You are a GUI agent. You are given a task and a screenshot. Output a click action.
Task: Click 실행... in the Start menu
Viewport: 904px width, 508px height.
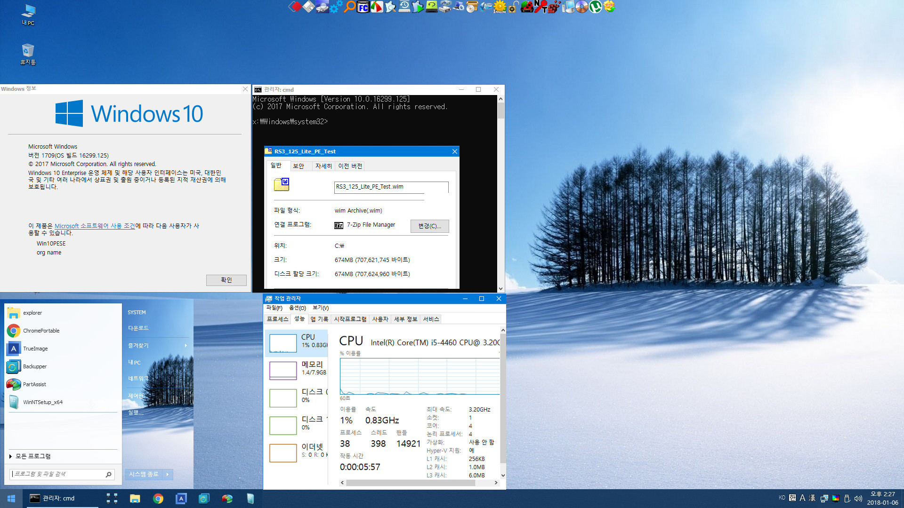[136, 413]
